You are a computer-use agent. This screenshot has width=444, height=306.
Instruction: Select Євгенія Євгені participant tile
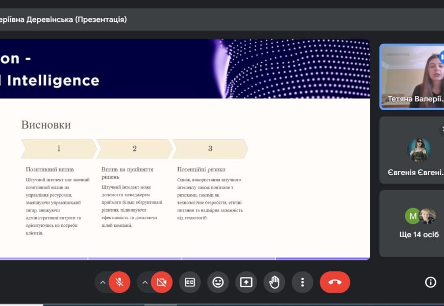pyautogui.click(x=411, y=150)
